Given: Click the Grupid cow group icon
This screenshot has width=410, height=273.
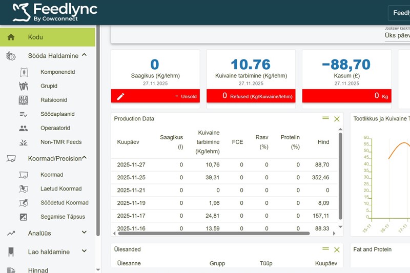Looking at the screenshot, I should point(24,86).
